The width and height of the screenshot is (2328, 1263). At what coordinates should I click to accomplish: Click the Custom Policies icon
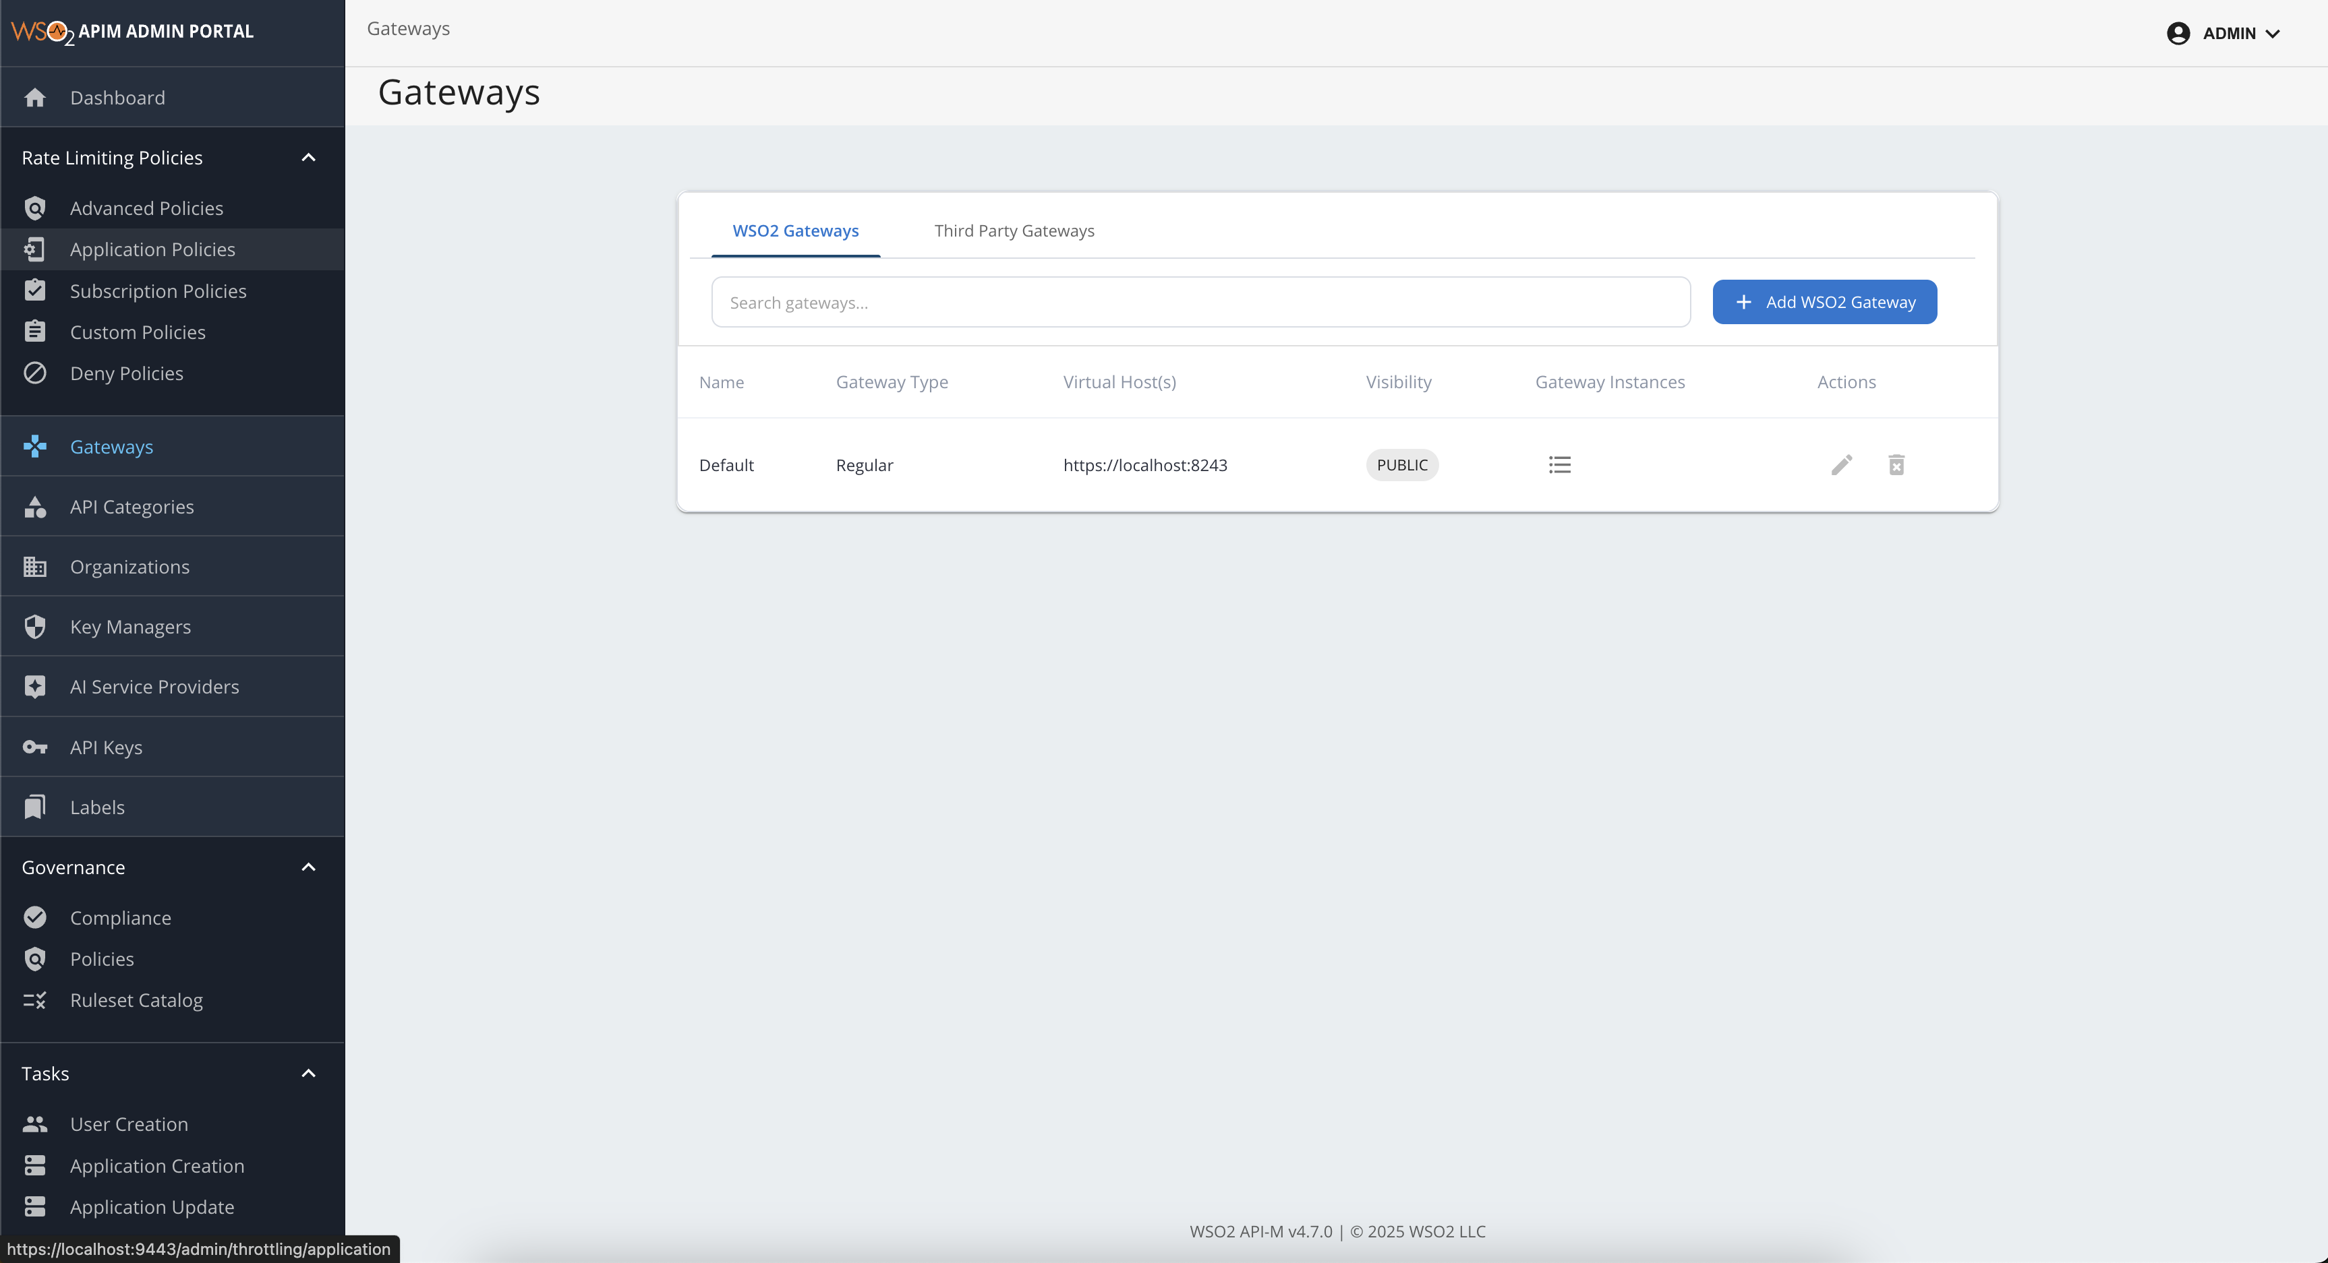[x=34, y=332]
